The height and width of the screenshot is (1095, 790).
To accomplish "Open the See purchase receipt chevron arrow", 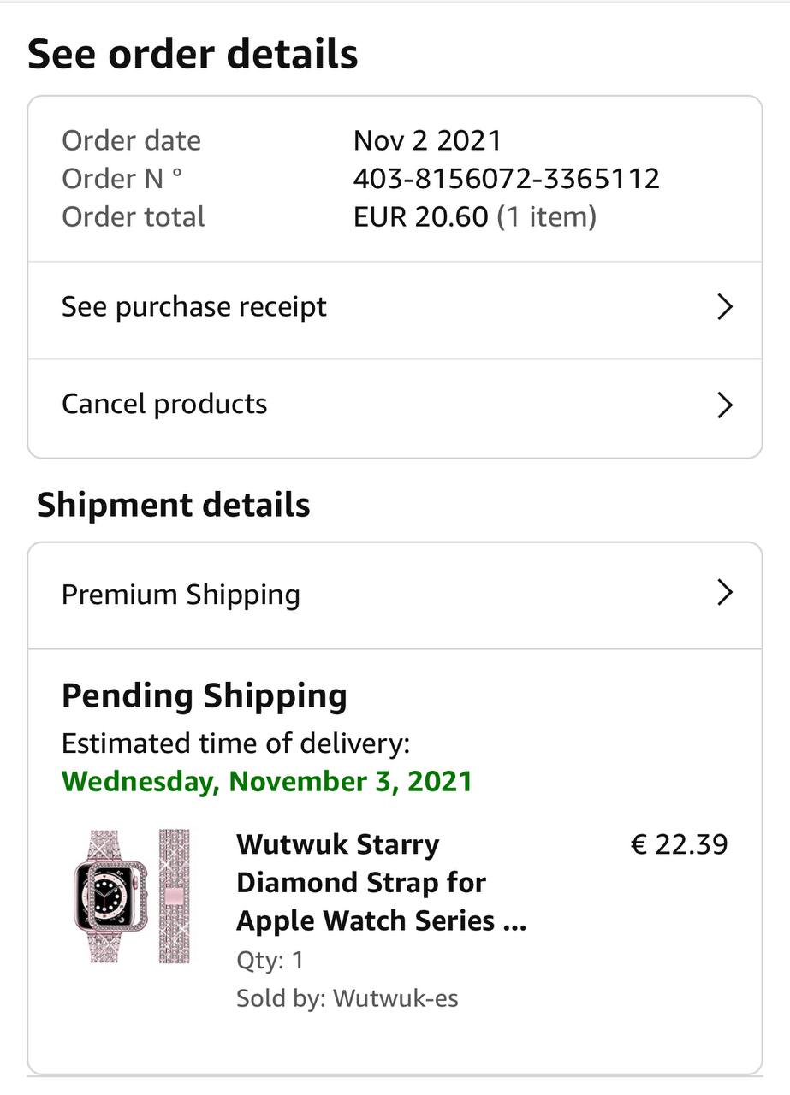I will 724,307.
